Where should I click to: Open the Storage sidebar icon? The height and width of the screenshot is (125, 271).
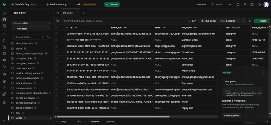tap(4, 47)
